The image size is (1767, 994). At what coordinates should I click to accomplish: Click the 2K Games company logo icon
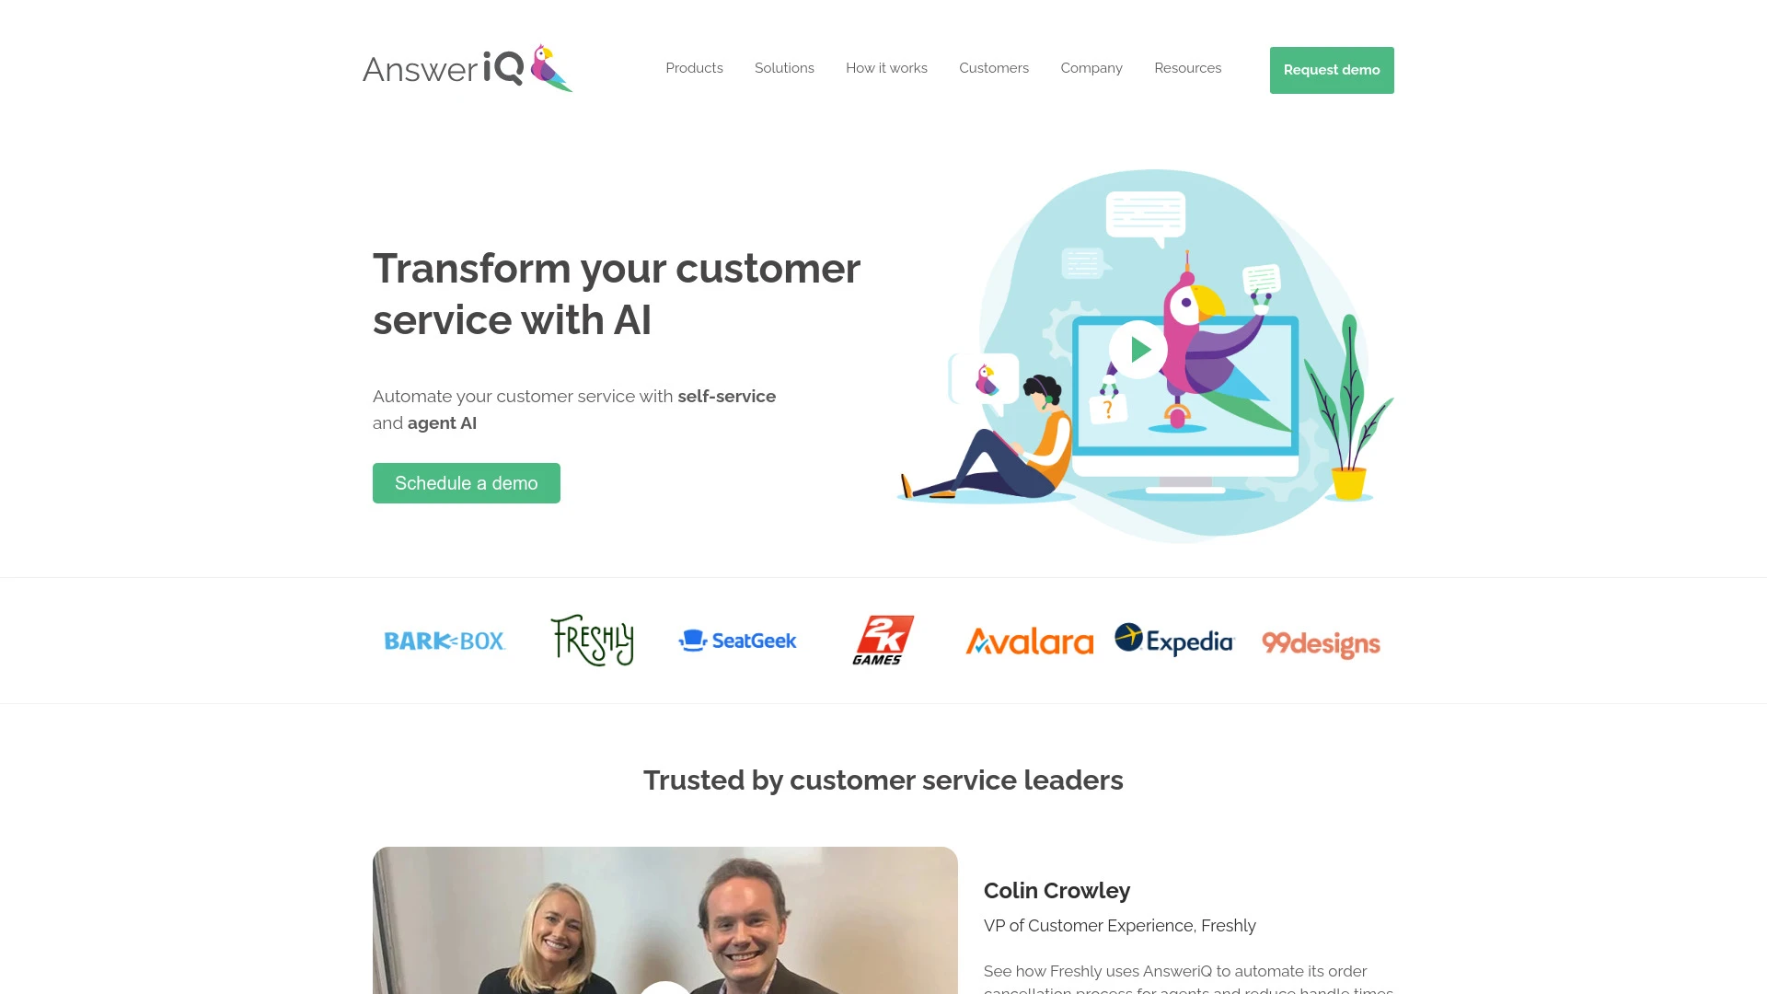point(883,640)
